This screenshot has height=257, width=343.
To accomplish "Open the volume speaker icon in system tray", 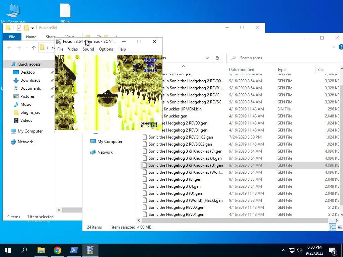I will tap(299, 250).
